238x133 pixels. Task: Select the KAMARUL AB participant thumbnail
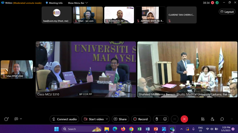click(x=119, y=15)
